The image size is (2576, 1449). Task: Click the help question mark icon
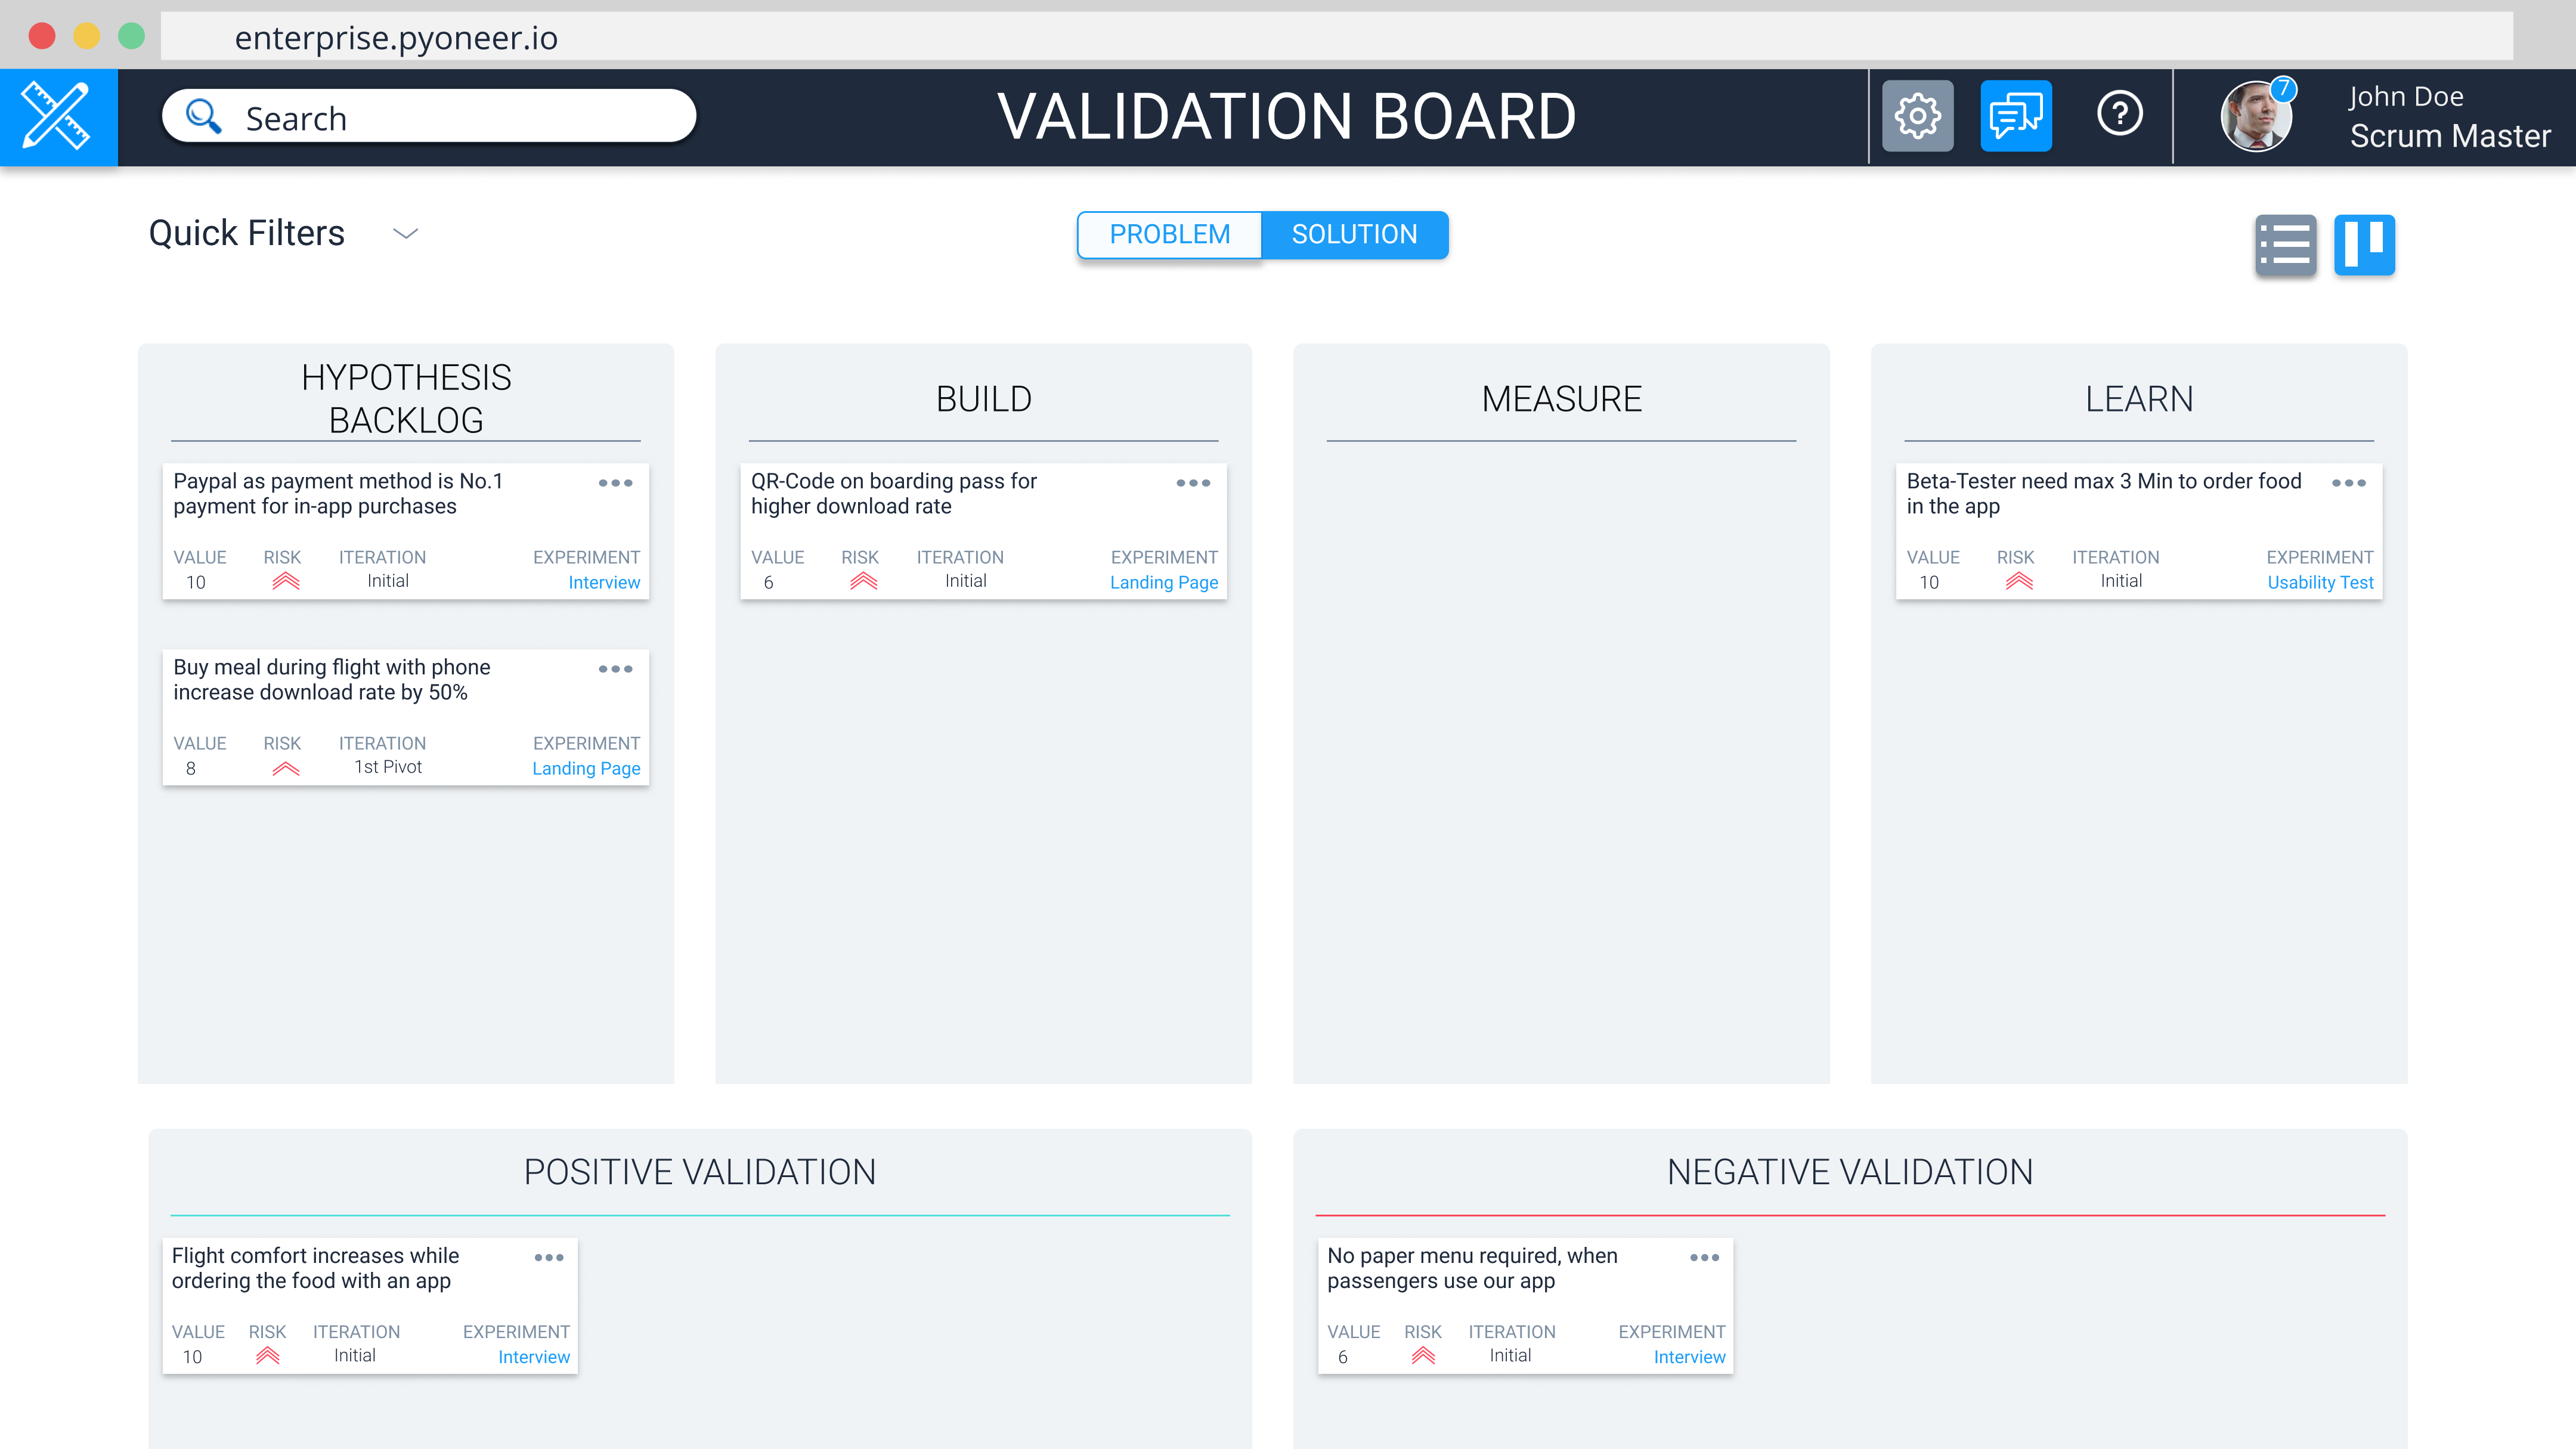[2119, 114]
